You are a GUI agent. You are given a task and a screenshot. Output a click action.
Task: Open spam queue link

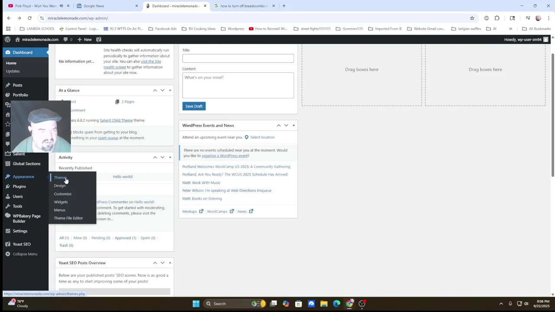[x=108, y=138]
